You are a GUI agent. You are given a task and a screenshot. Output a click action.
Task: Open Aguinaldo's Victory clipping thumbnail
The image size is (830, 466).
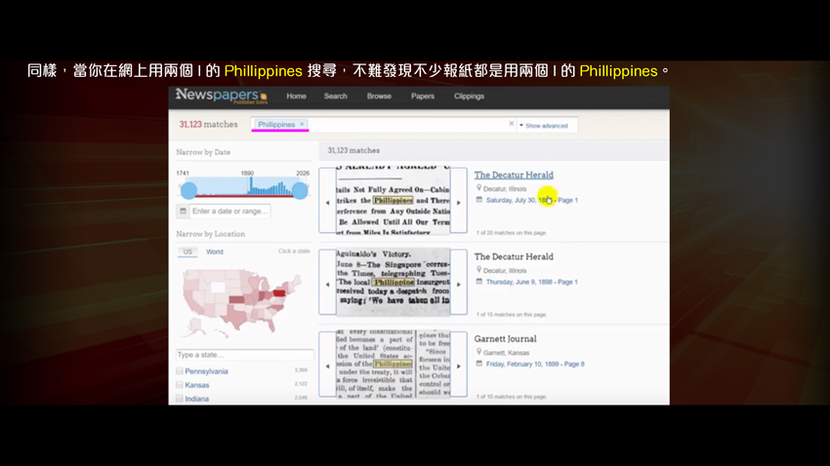pyautogui.click(x=393, y=282)
